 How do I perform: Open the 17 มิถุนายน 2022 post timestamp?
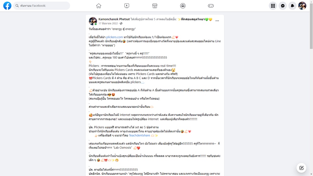[108, 23]
